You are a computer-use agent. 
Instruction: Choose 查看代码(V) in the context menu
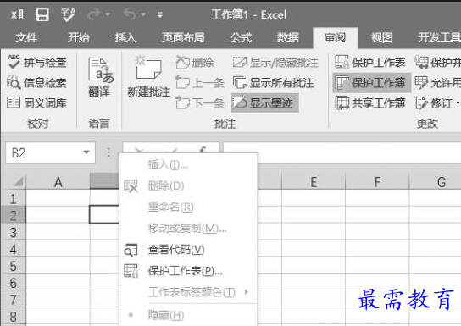pyautogui.click(x=188, y=250)
